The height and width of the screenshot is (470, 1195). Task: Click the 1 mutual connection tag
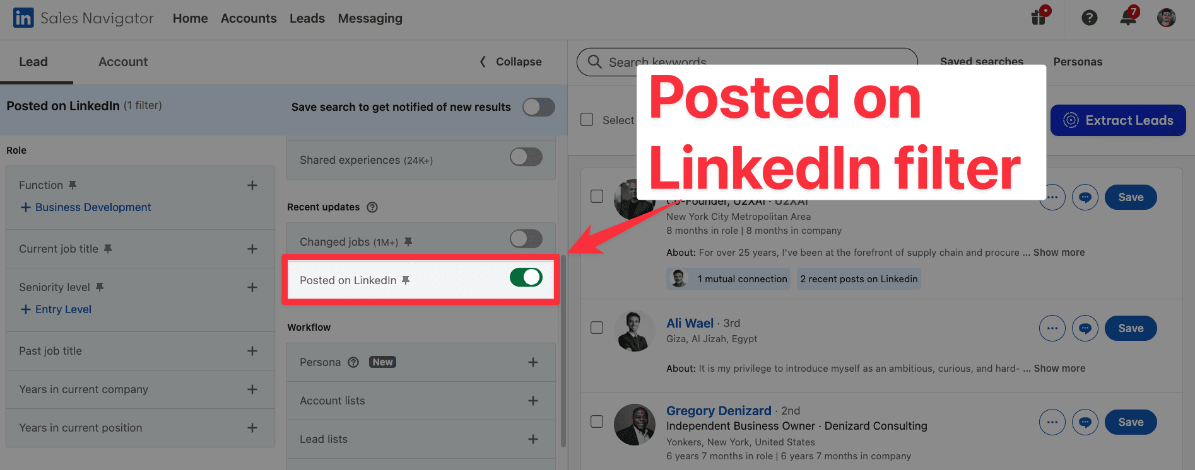(728, 279)
